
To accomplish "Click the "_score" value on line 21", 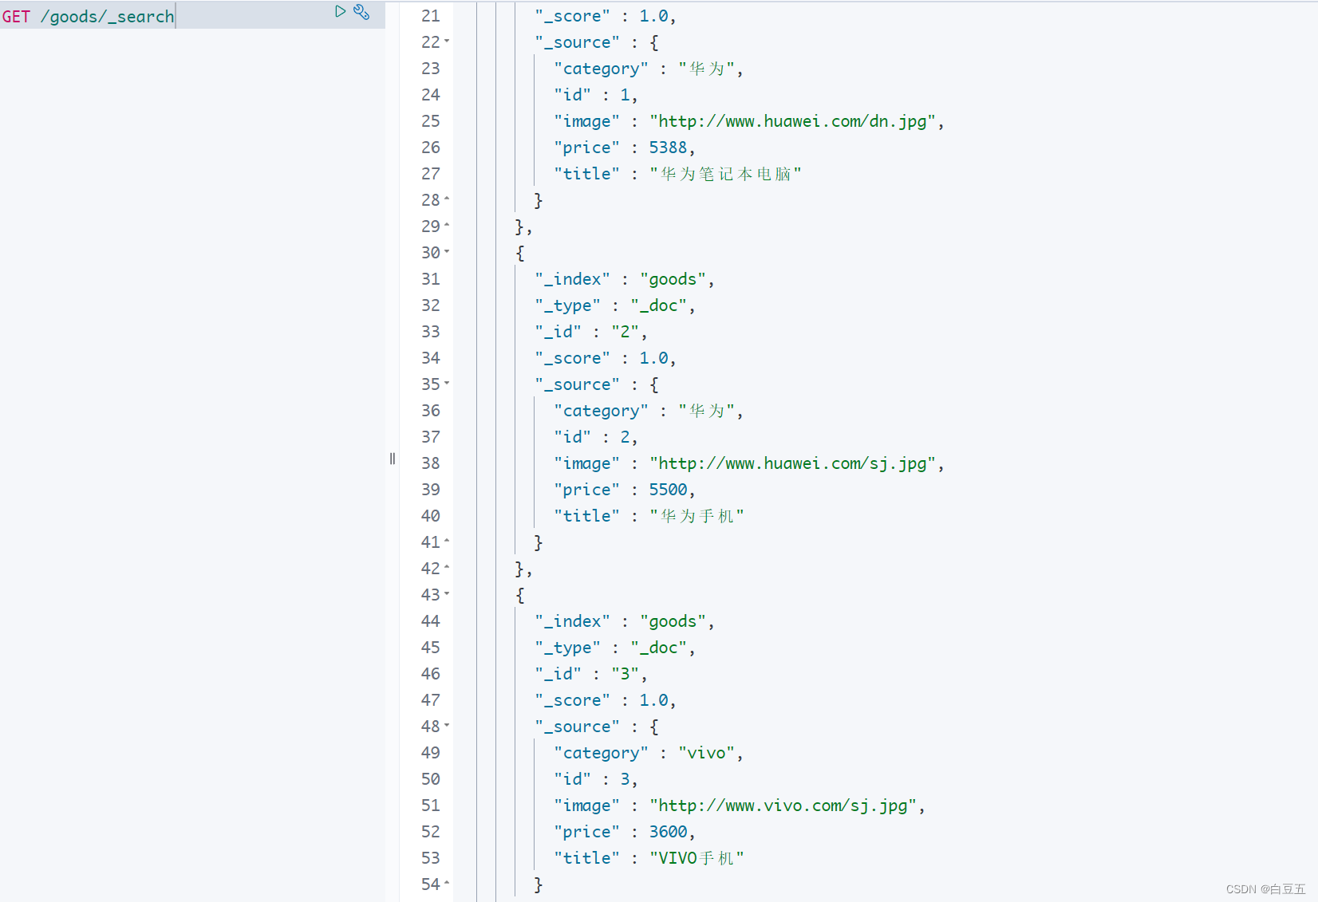I will click(653, 16).
